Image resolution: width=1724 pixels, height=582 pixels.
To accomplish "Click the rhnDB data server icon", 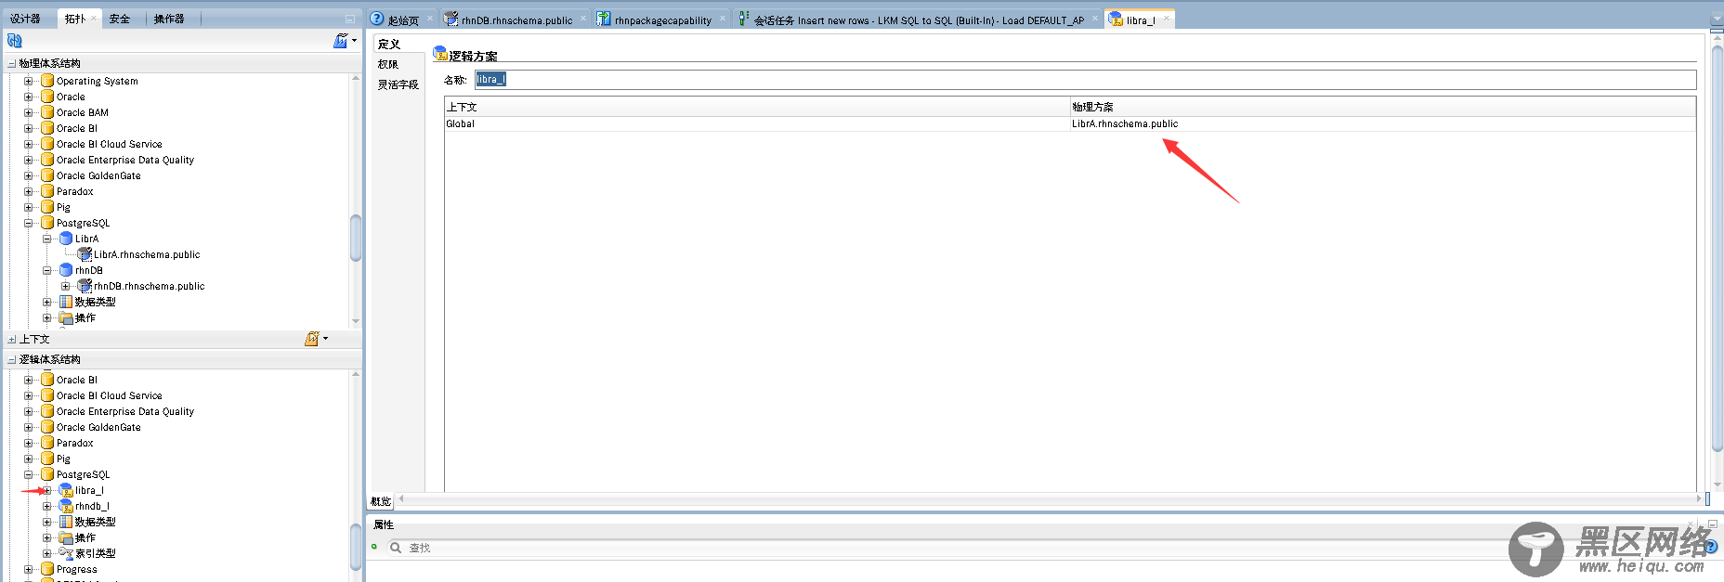I will click(66, 270).
